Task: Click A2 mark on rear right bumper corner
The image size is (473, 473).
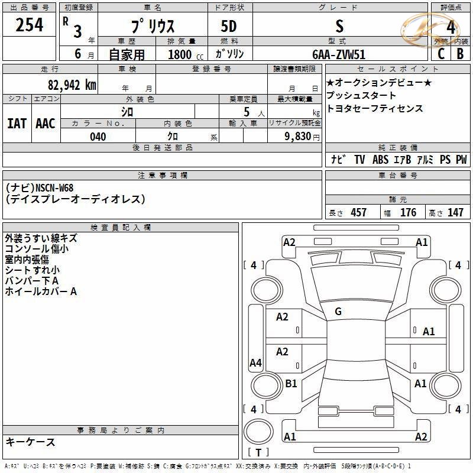Action: 421,436
